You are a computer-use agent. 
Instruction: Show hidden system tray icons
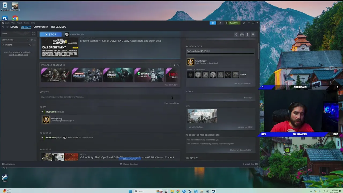point(311,191)
